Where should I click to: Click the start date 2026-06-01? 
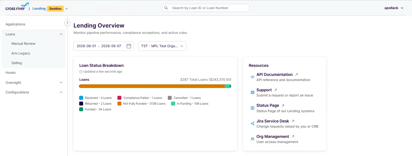(x=86, y=46)
